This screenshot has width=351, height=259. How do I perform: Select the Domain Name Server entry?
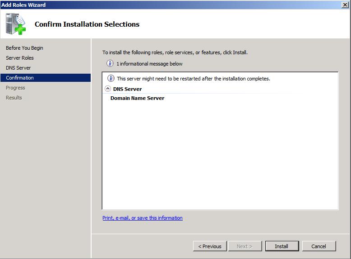[138, 98]
